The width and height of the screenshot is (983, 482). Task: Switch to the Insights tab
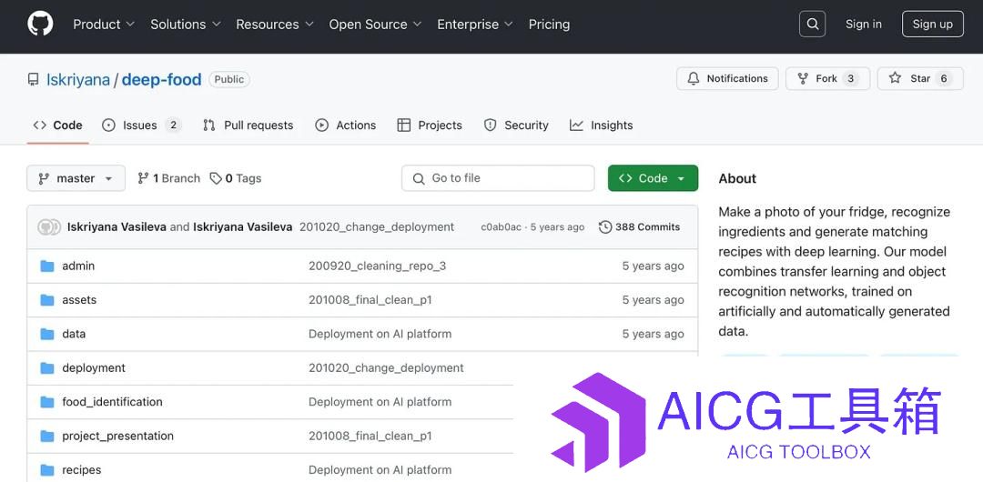tap(602, 126)
